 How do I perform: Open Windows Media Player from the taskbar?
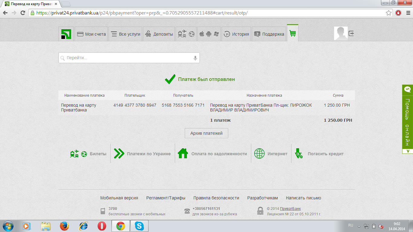27,226
